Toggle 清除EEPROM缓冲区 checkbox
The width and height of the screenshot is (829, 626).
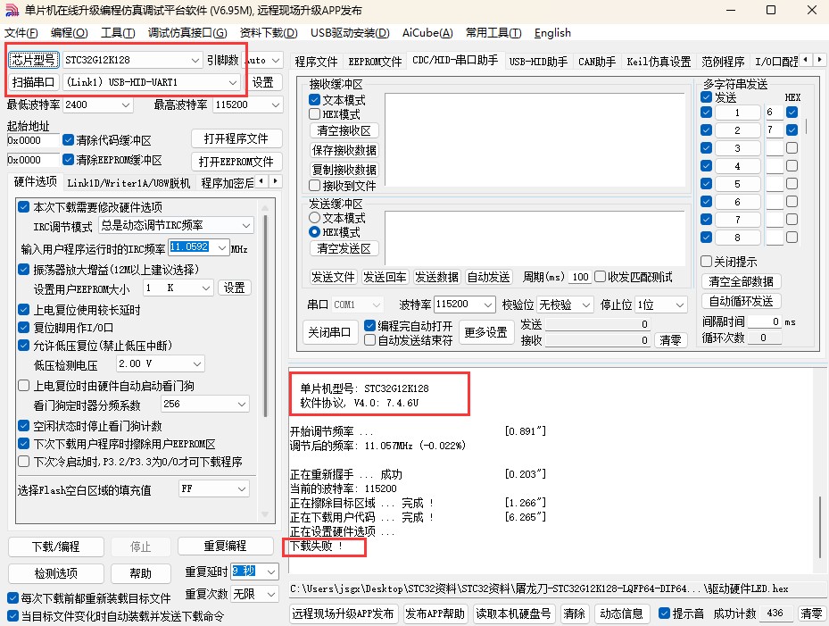[x=68, y=159]
